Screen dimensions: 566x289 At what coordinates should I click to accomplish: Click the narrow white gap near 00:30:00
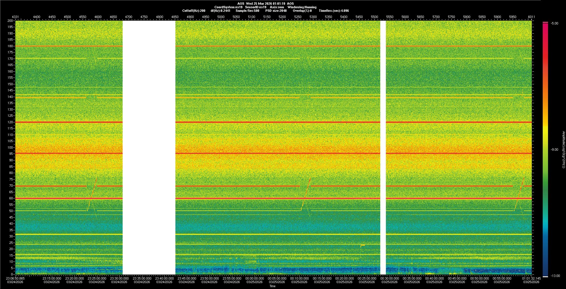coord(383,147)
